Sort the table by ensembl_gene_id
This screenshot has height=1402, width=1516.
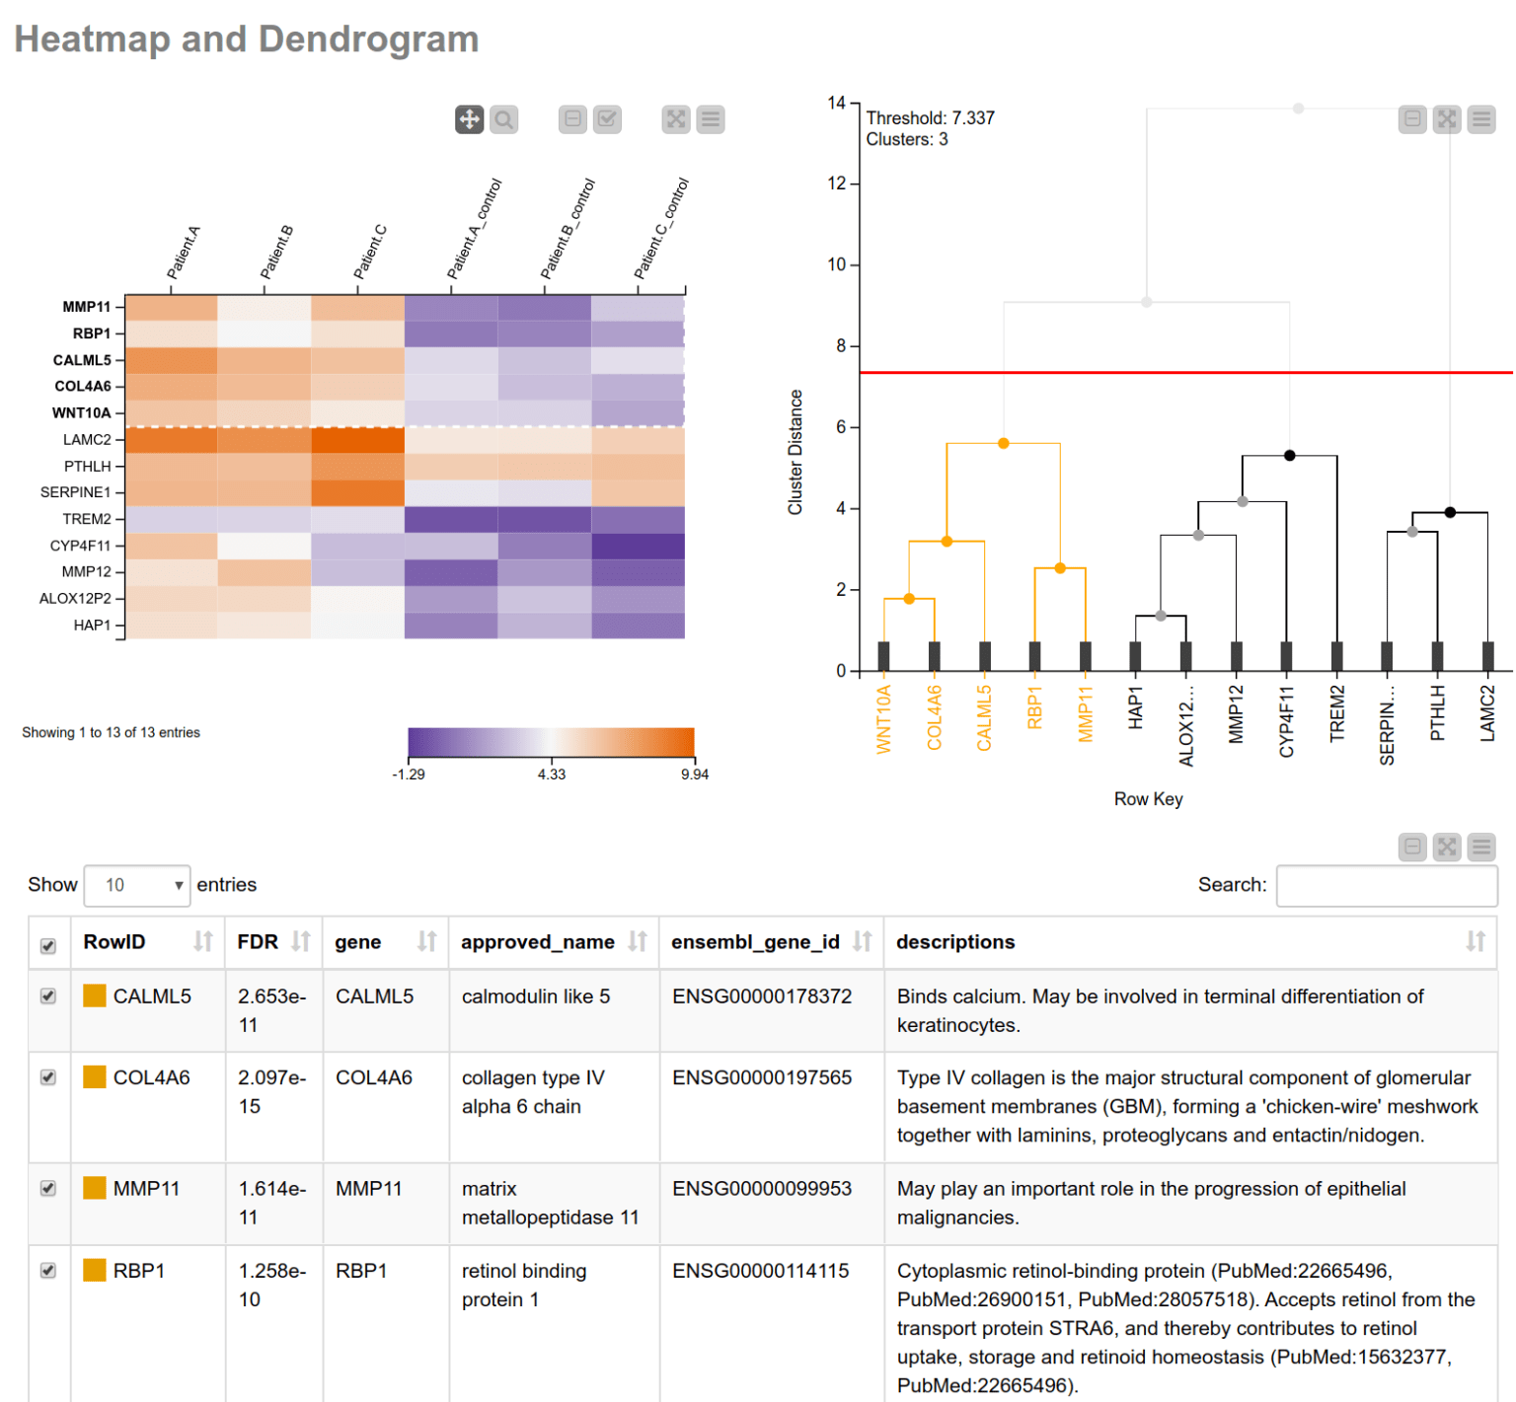[863, 941]
